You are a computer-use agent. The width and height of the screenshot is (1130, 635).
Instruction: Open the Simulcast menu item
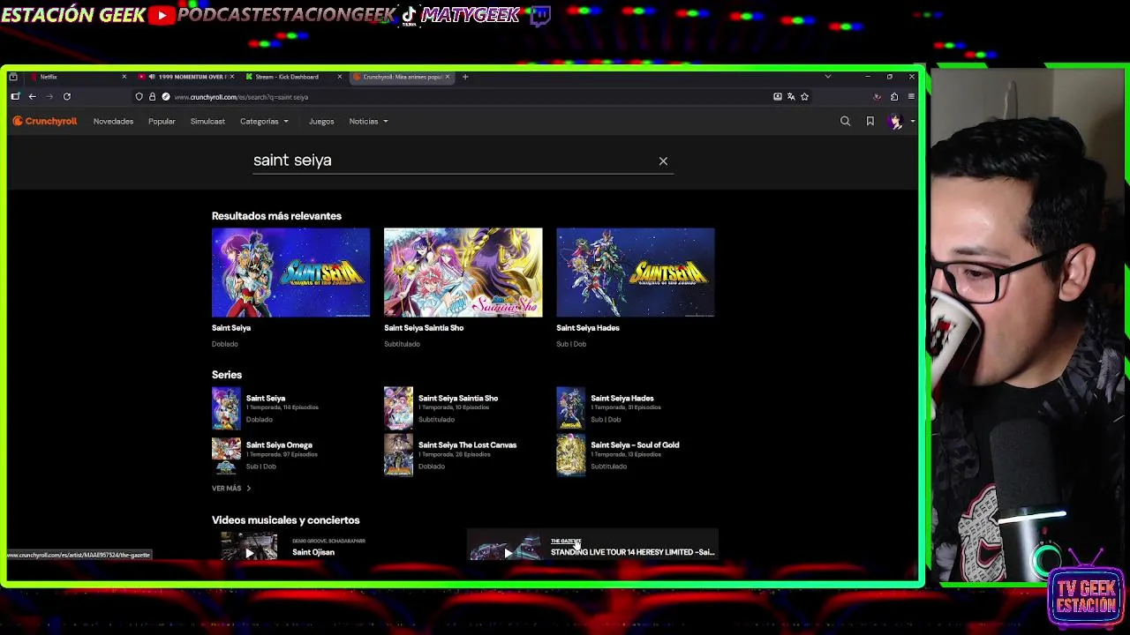[207, 122]
